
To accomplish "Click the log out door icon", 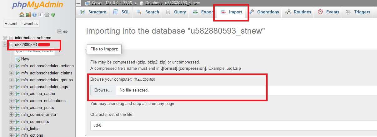I will click(x=28, y=15).
